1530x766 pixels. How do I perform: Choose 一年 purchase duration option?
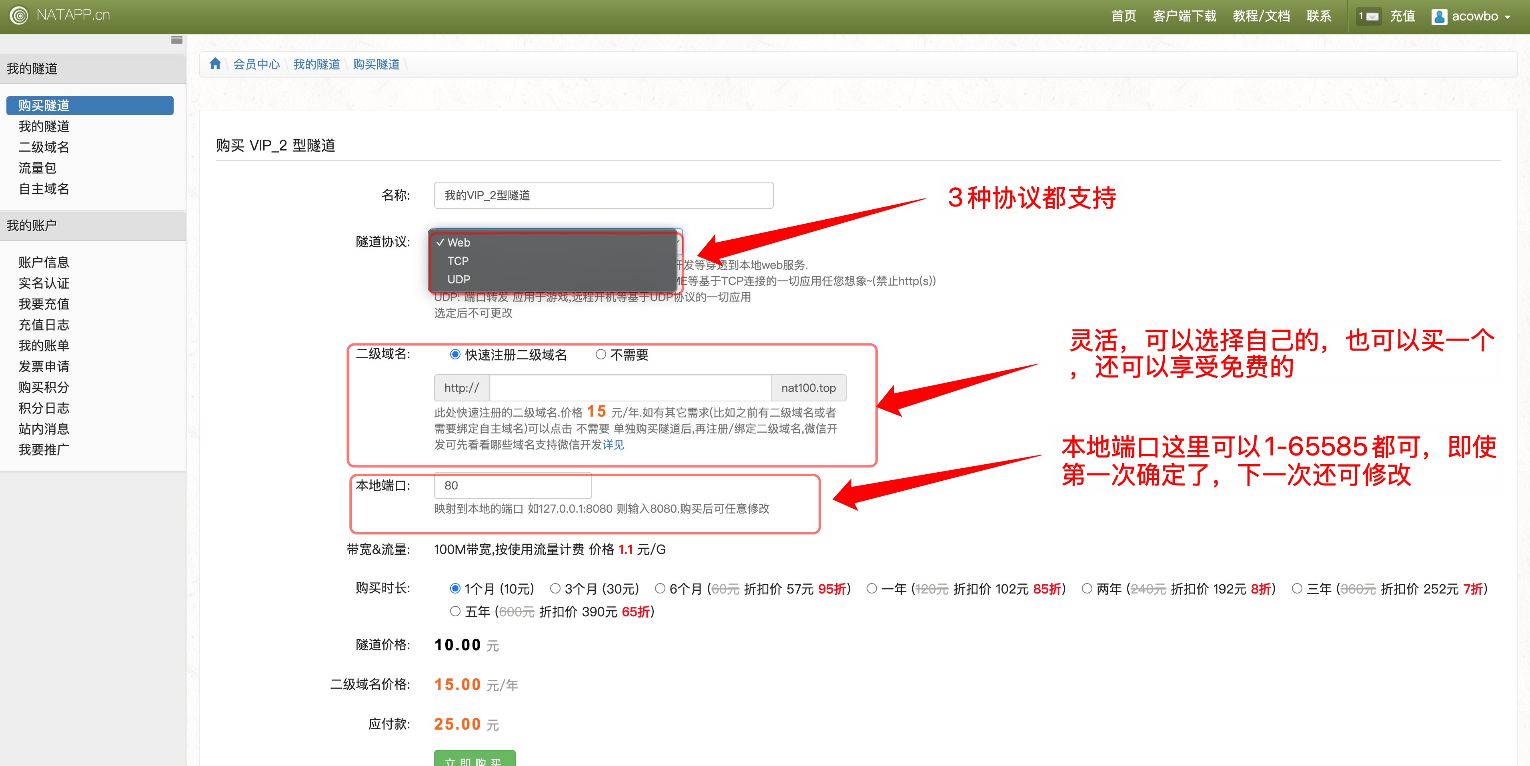coord(872,588)
